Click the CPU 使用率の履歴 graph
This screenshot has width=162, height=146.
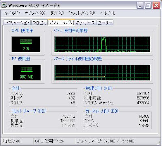click(102, 44)
